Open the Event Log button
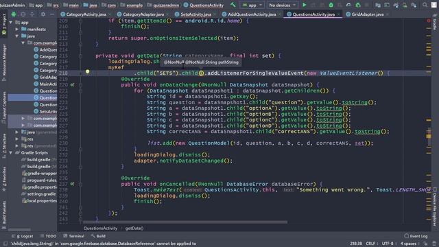This screenshot has width=439, height=247. pyautogui.click(x=416, y=236)
